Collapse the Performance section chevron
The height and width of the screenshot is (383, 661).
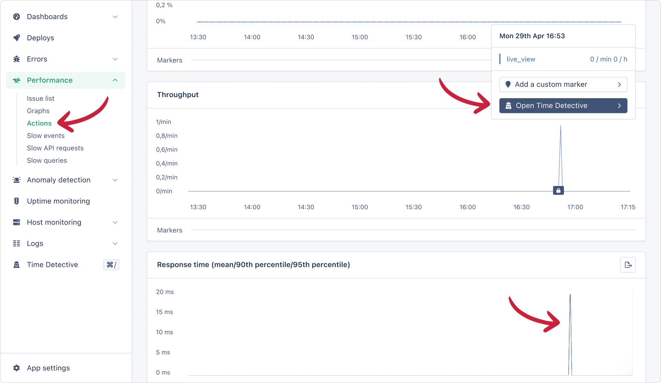coord(115,80)
